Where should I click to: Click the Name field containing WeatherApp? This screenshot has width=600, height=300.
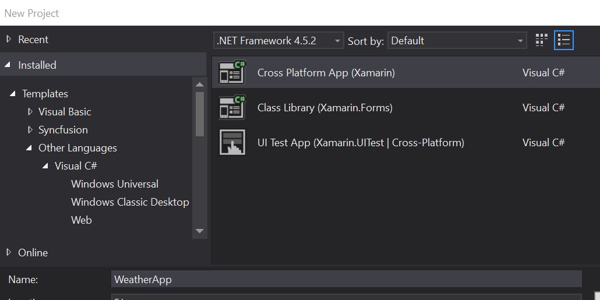[346, 279]
